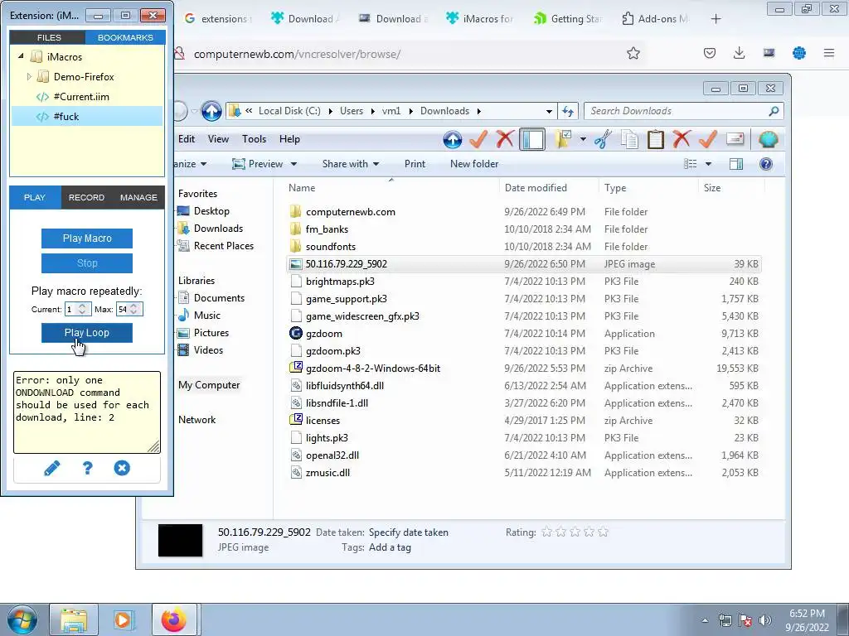Click the Add a tag field
Viewport: 849px width, 636px height.
coord(390,547)
